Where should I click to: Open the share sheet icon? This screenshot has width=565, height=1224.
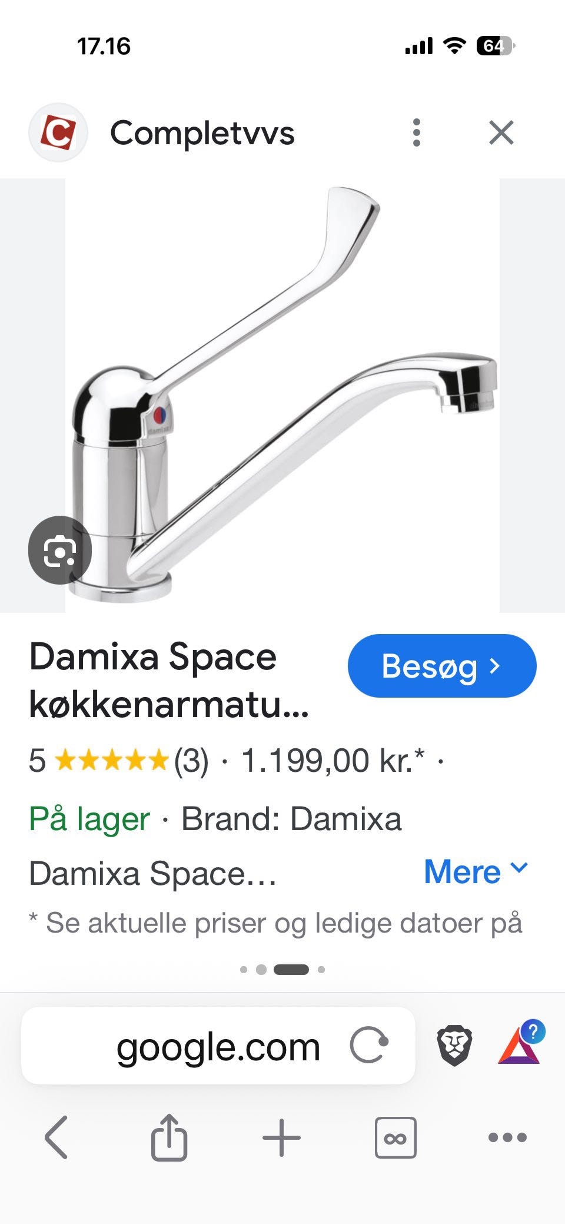[x=169, y=1137]
